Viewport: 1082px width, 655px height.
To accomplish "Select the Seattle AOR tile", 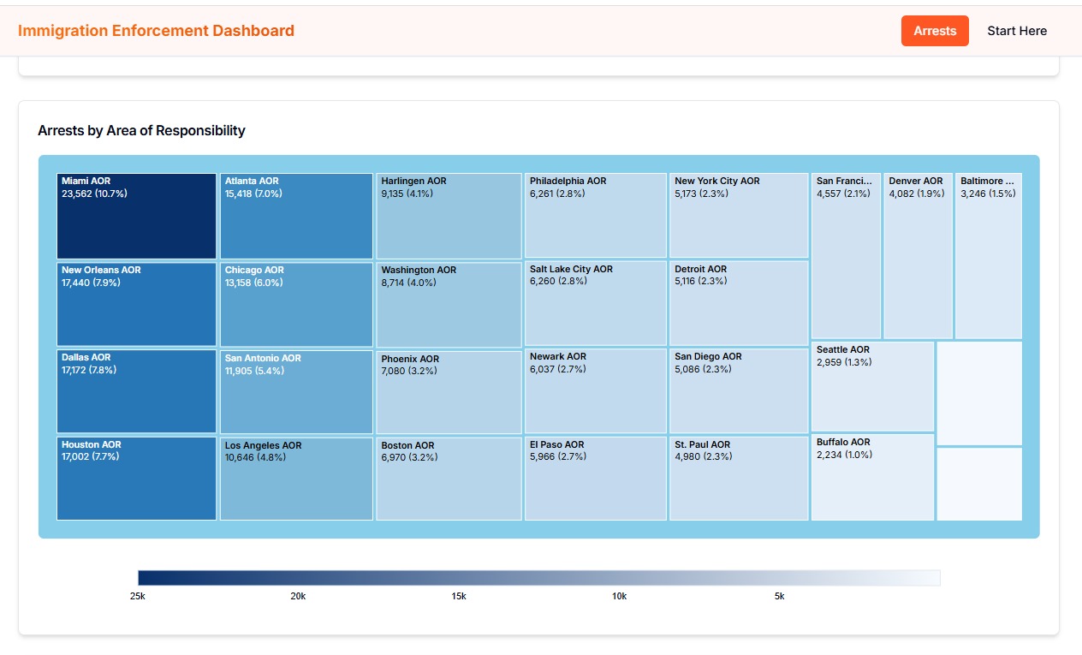I will coord(871,386).
